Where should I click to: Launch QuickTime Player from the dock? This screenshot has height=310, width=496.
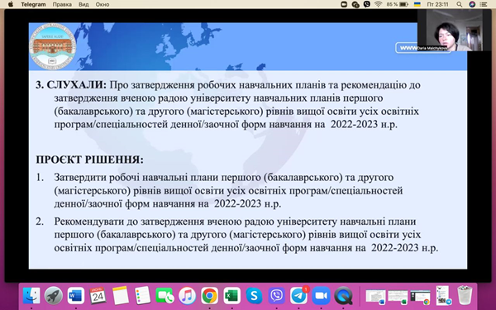coord(343,296)
